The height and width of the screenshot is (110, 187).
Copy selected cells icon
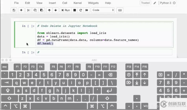point(35,10)
